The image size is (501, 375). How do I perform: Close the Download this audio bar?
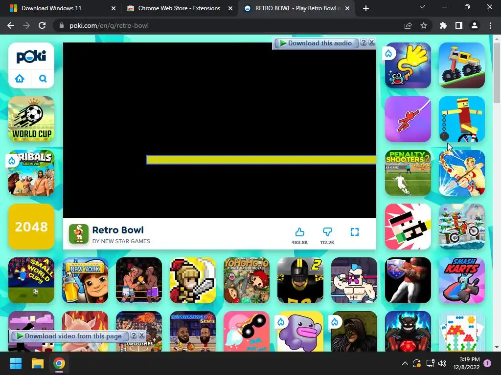(x=371, y=42)
